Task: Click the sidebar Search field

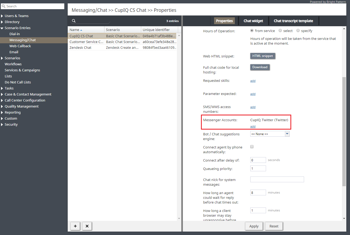Action: pyautogui.click(x=33, y=6)
